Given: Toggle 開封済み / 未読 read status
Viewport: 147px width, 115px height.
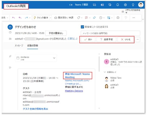Looking at the screenshot, I should [x=64, y=18].
